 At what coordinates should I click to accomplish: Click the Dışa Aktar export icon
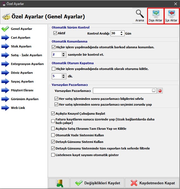click(x=155, y=16)
